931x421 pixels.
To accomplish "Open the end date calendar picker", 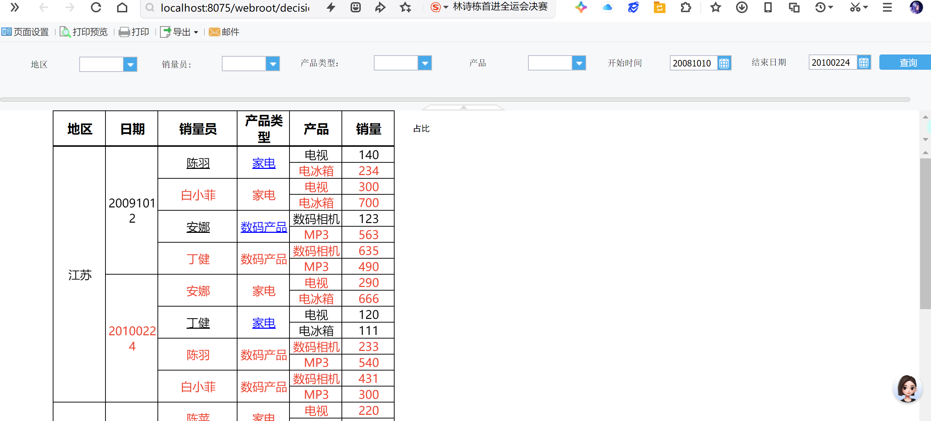I will pyautogui.click(x=863, y=62).
